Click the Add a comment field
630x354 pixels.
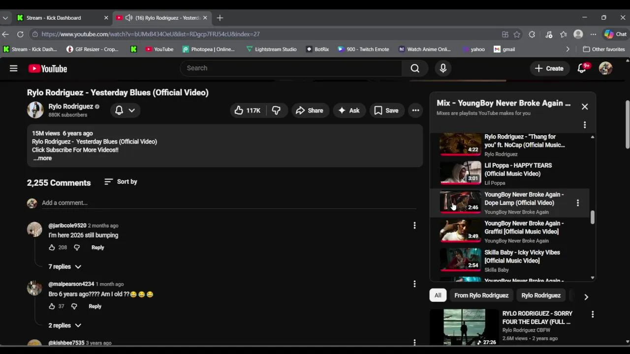tap(229, 203)
